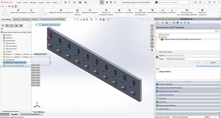Select Déplacer le composant tool
Screen dimensions: 221x118
pyautogui.click(x=90, y=11)
